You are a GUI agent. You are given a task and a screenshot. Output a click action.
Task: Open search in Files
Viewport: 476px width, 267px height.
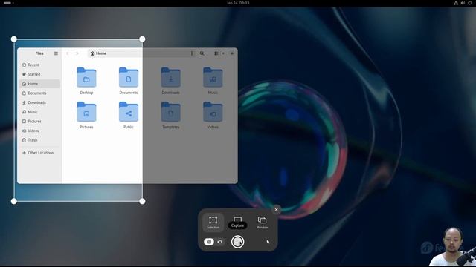point(202,53)
